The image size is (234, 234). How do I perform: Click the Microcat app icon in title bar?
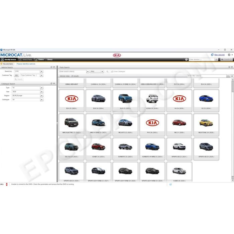1,50
